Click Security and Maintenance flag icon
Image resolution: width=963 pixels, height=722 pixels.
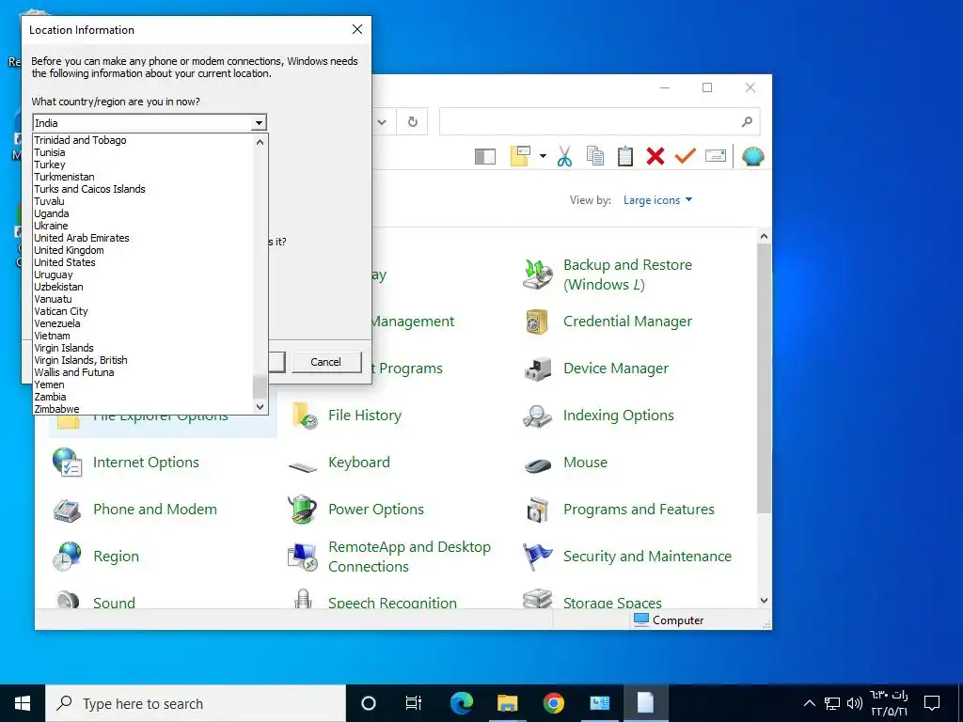(x=537, y=557)
